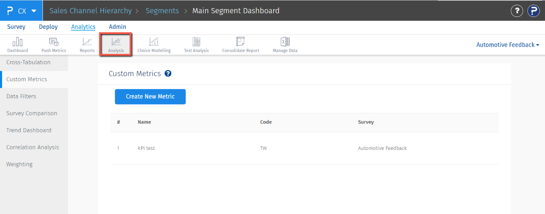Viewport: 545px width, 214px height.
Task: Open the Choice Modelling icon
Action: (154, 44)
